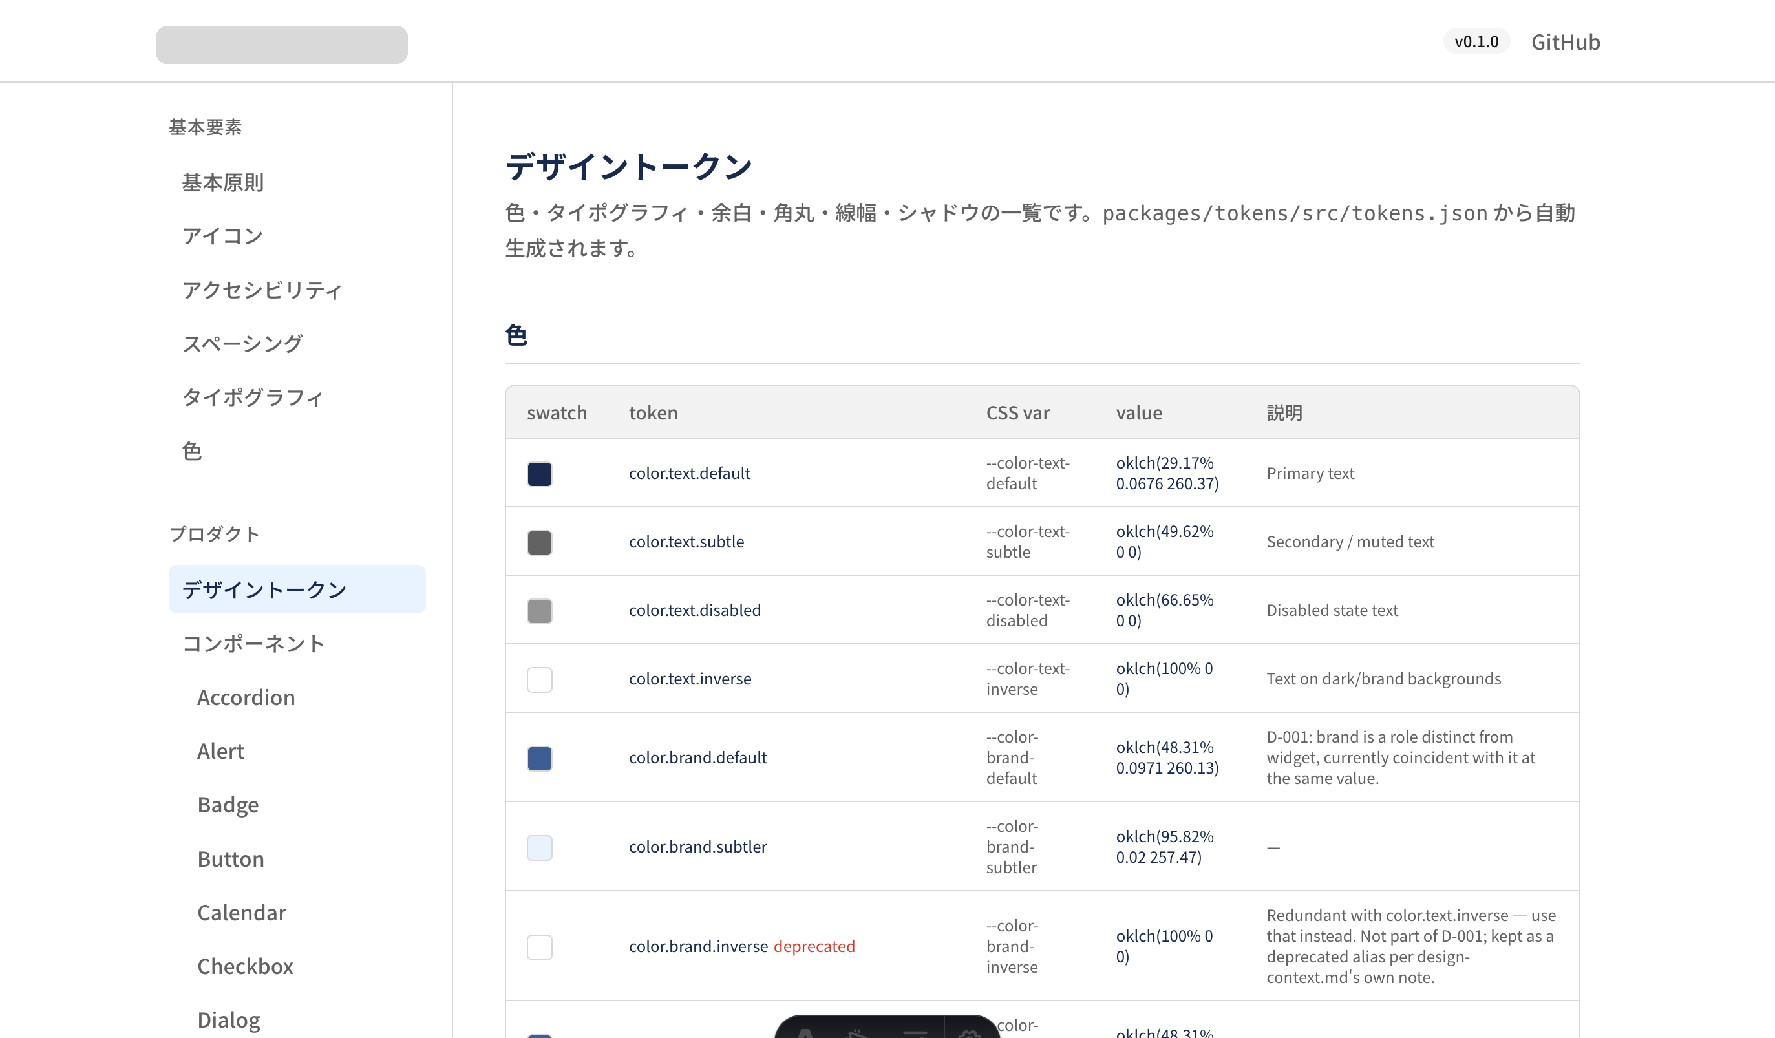
Task: Open コンポーネント in the sidebar
Action: (x=253, y=643)
